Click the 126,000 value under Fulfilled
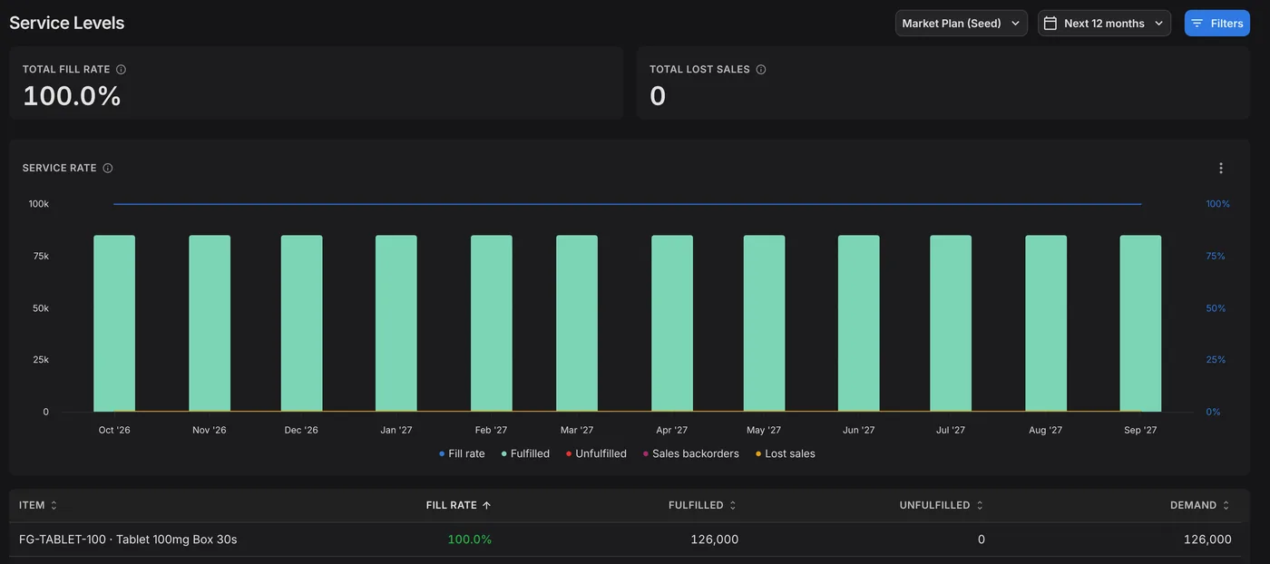 714,540
